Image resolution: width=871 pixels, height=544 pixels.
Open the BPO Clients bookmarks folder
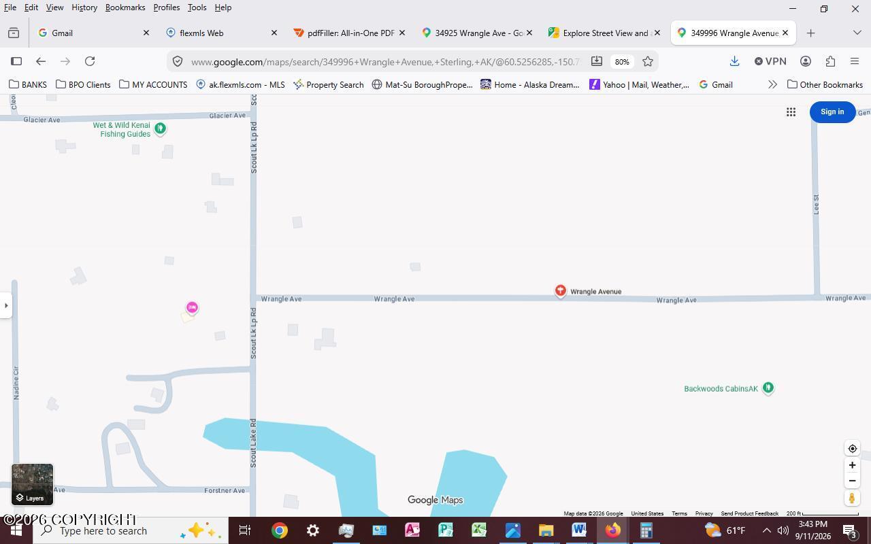[x=83, y=85]
